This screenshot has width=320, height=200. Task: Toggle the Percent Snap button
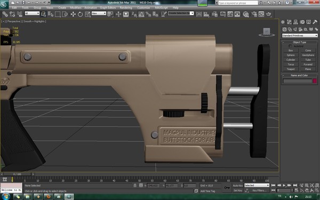148,14
